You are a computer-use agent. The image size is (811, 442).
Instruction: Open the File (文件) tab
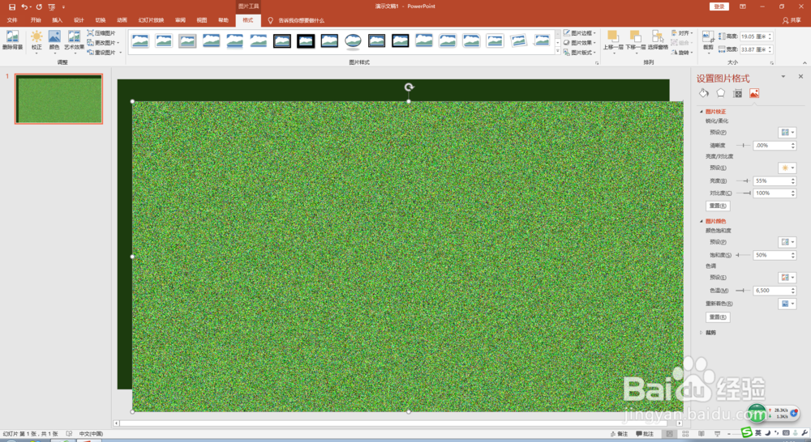coord(12,20)
